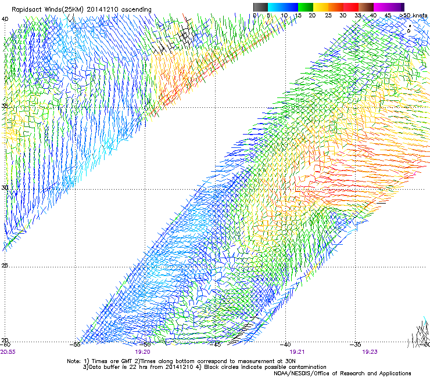Click the purple time stamp '19:21'
Image resolution: width=430 pixels, height=377 pixels.
(x=297, y=352)
